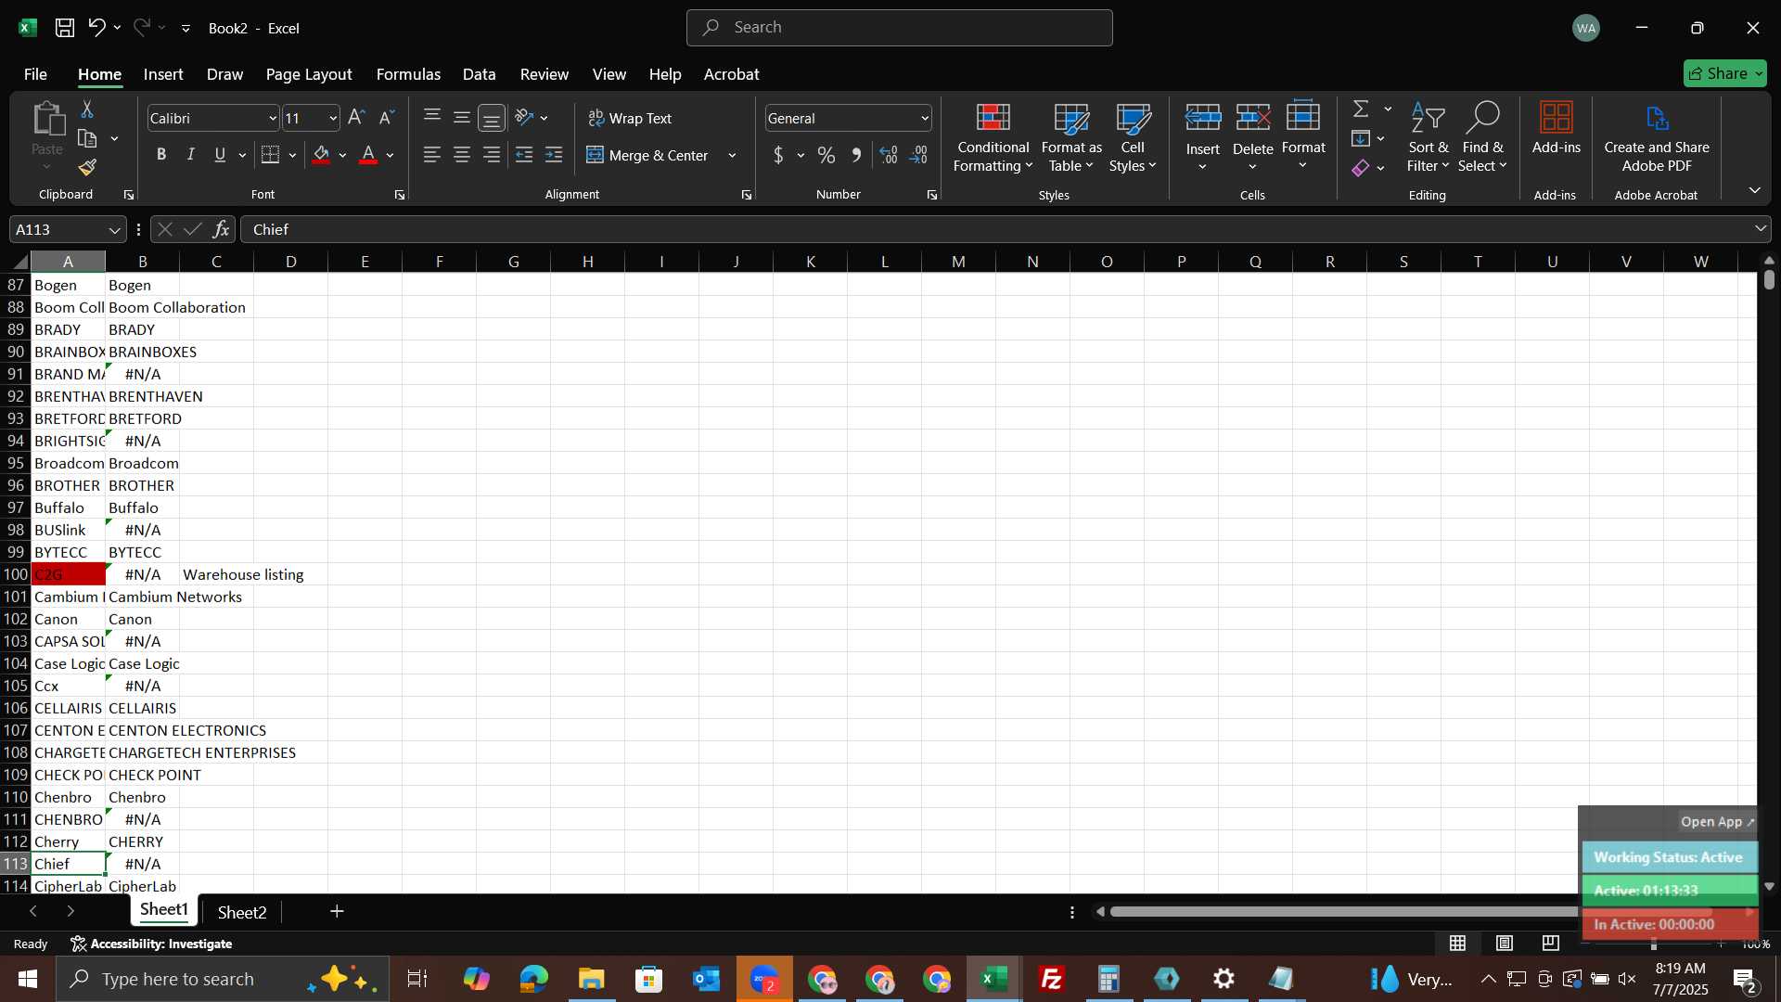Click the Format Painter brush icon

click(x=87, y=167)
